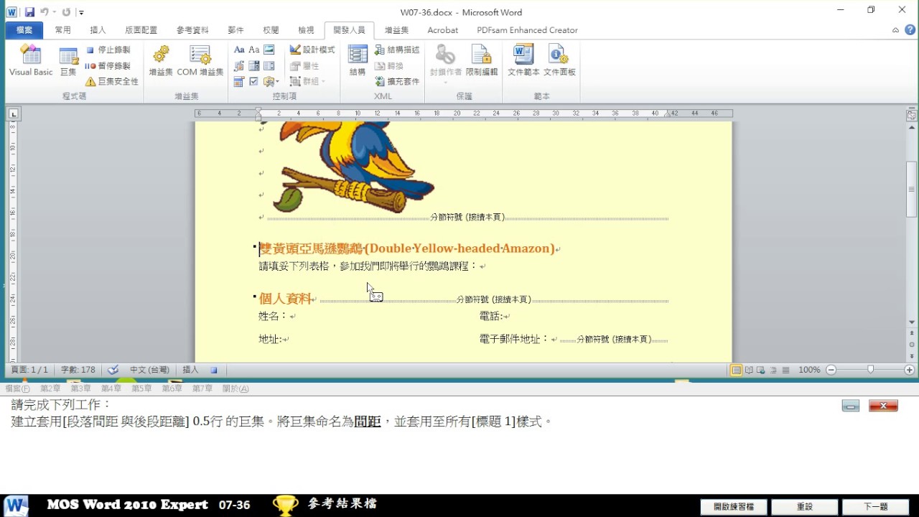919x517 pixels.
Task: Open 文件面板 document panel
Action: [x=559, y=61]
